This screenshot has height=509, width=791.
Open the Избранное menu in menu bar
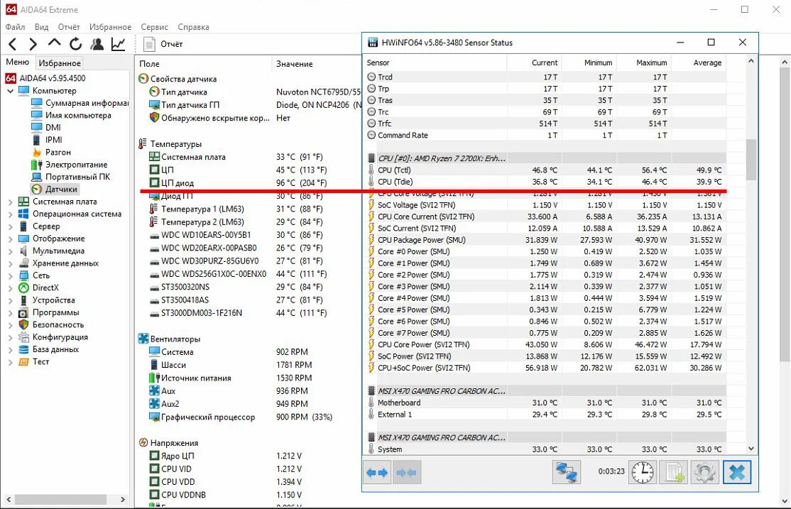[110, 27]
